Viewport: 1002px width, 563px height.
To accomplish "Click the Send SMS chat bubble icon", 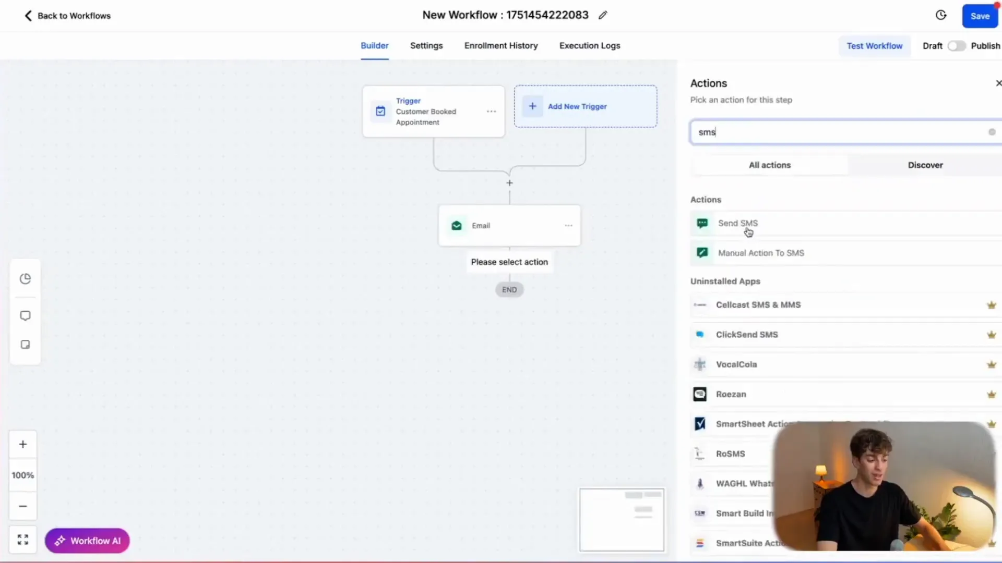I will 702,223.
